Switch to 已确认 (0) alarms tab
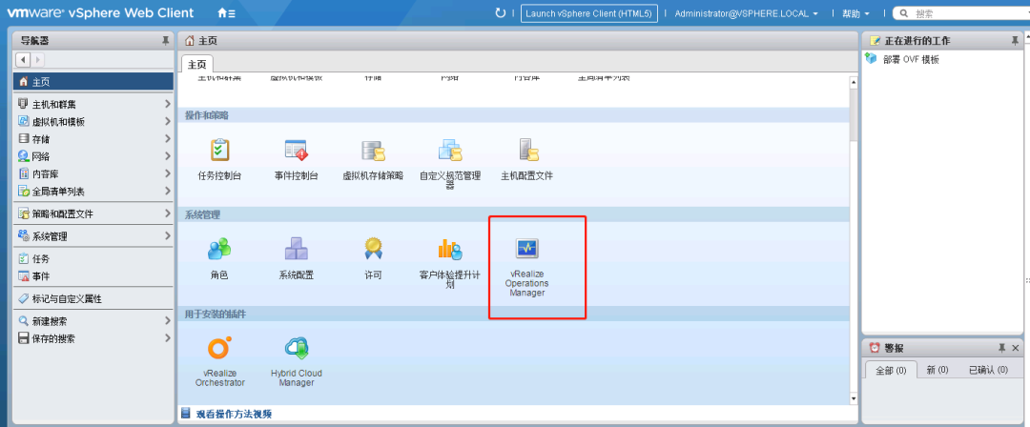This screenshot has width=1030, height=427. 989,371
